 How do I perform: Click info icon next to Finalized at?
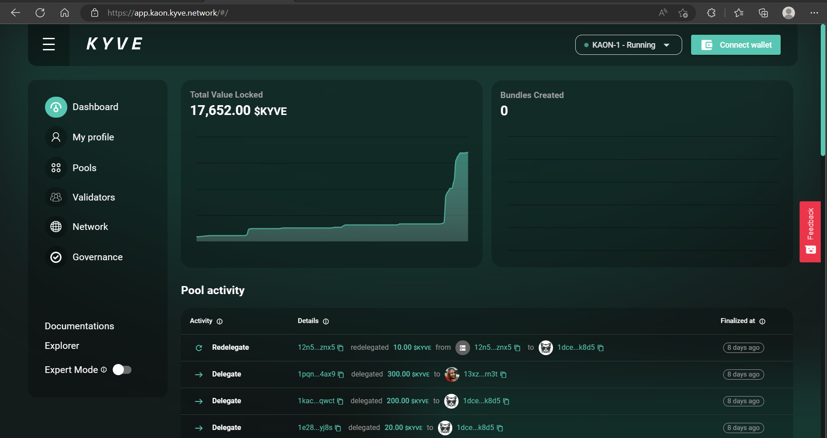[x=762, y=321]
